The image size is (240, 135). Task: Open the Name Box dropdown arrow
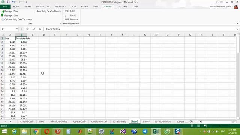coord(17,29)
